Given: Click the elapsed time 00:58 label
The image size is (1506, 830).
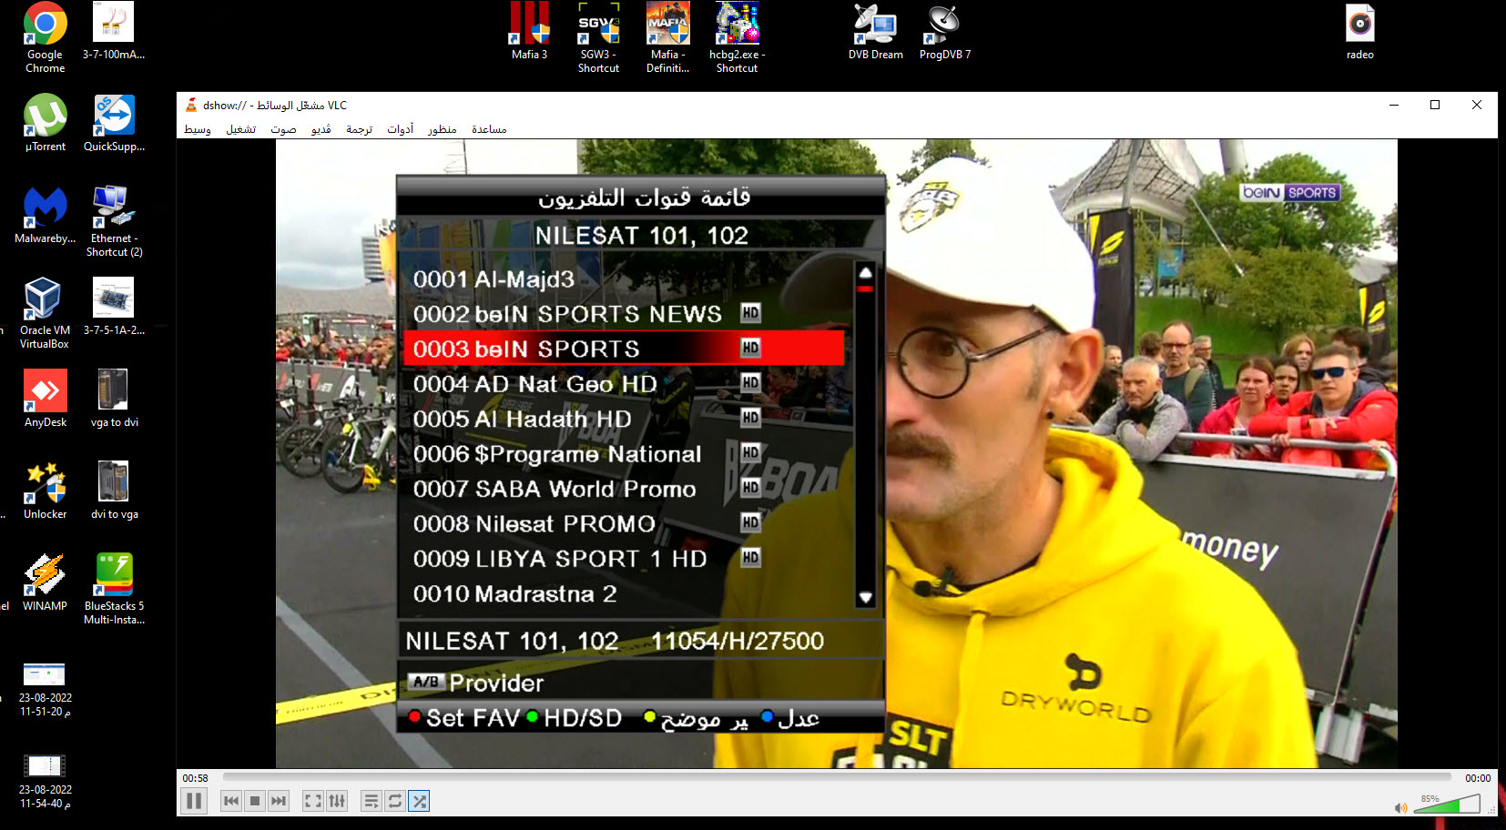Looking at the screenshot, I should pos(195,778).
